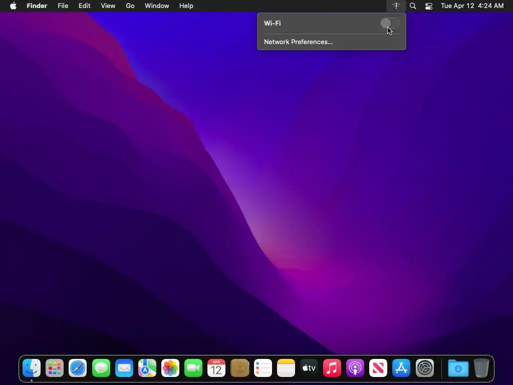Open the Go menu
The image size is (513, 385).
coord(130,6)
